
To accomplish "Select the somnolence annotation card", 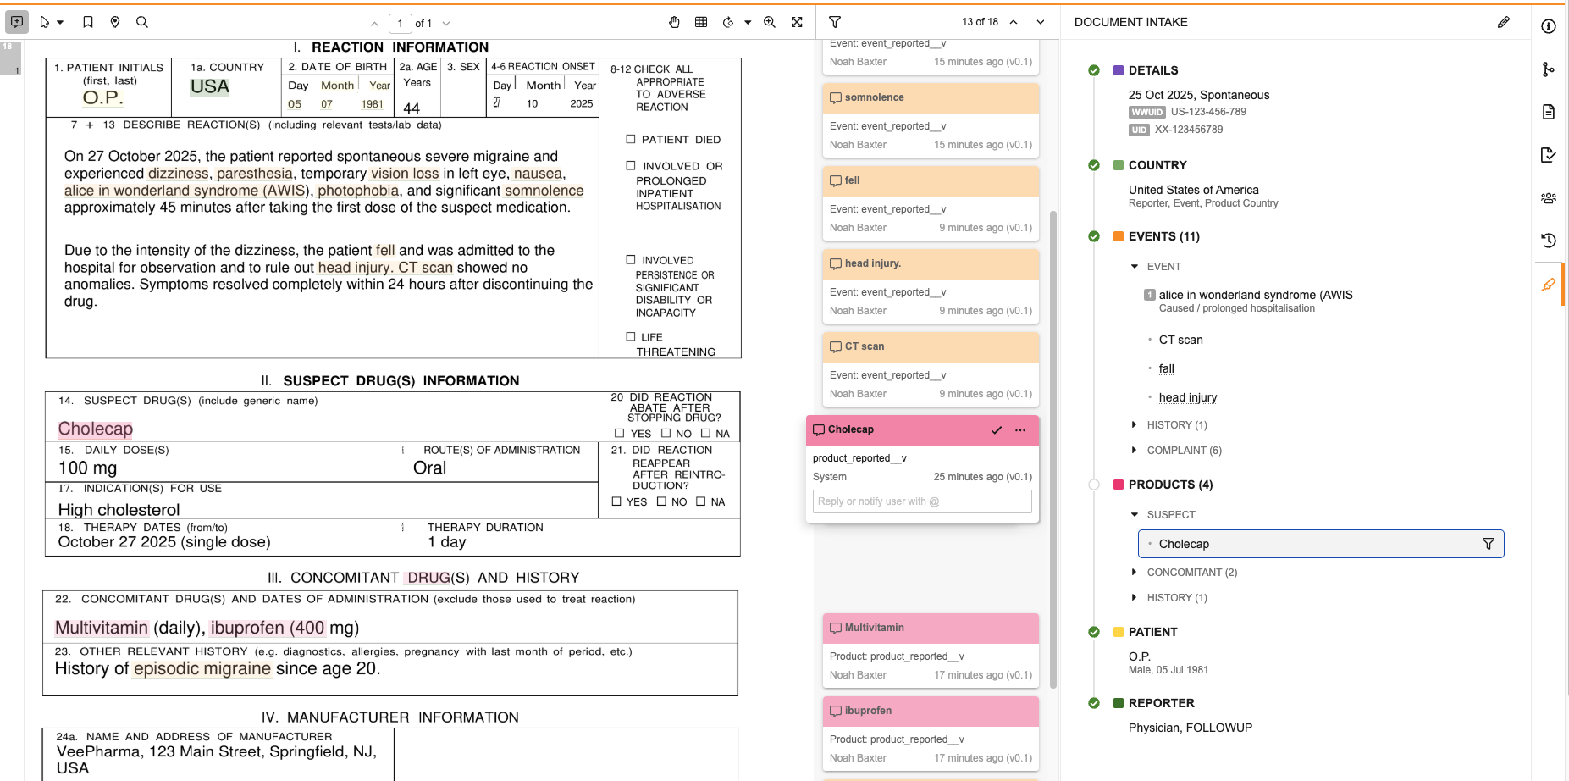I will pos(930,98).
